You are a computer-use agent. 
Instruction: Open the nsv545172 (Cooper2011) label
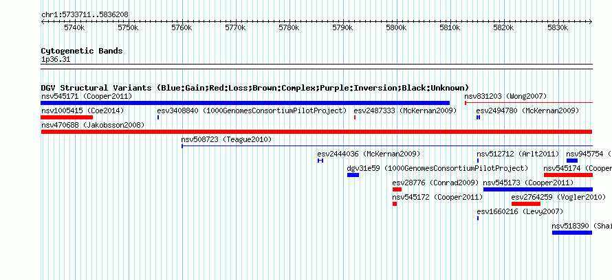tap(437, 197)
